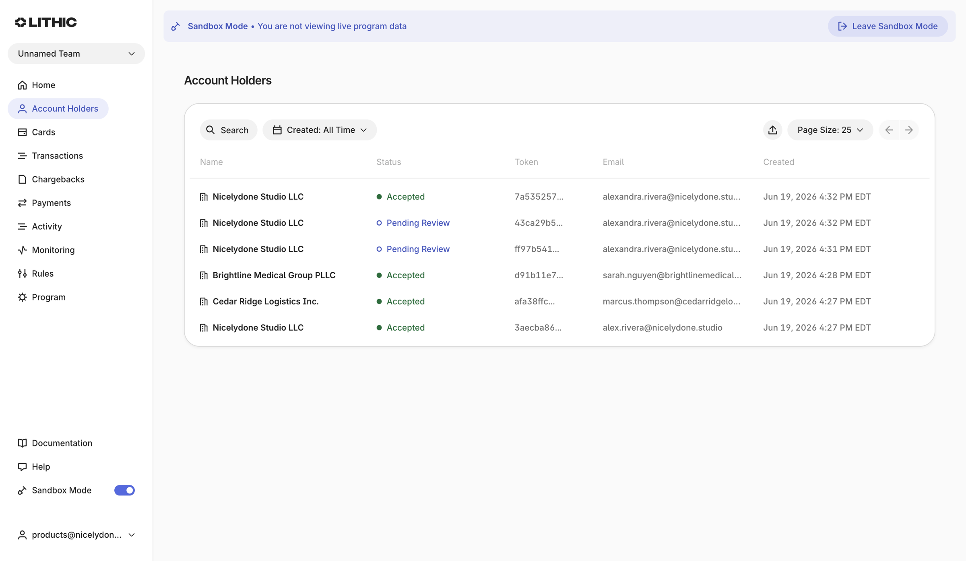Click token afa38ffc... cell
This screenshot has height=561, width=966.
[x=535, y=301]
